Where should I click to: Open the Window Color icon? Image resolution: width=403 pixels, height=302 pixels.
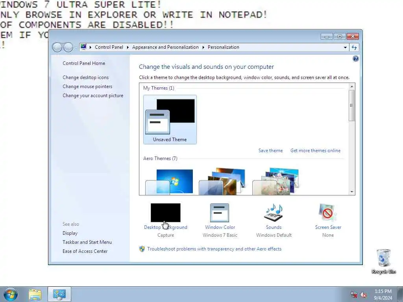point(220,213)
